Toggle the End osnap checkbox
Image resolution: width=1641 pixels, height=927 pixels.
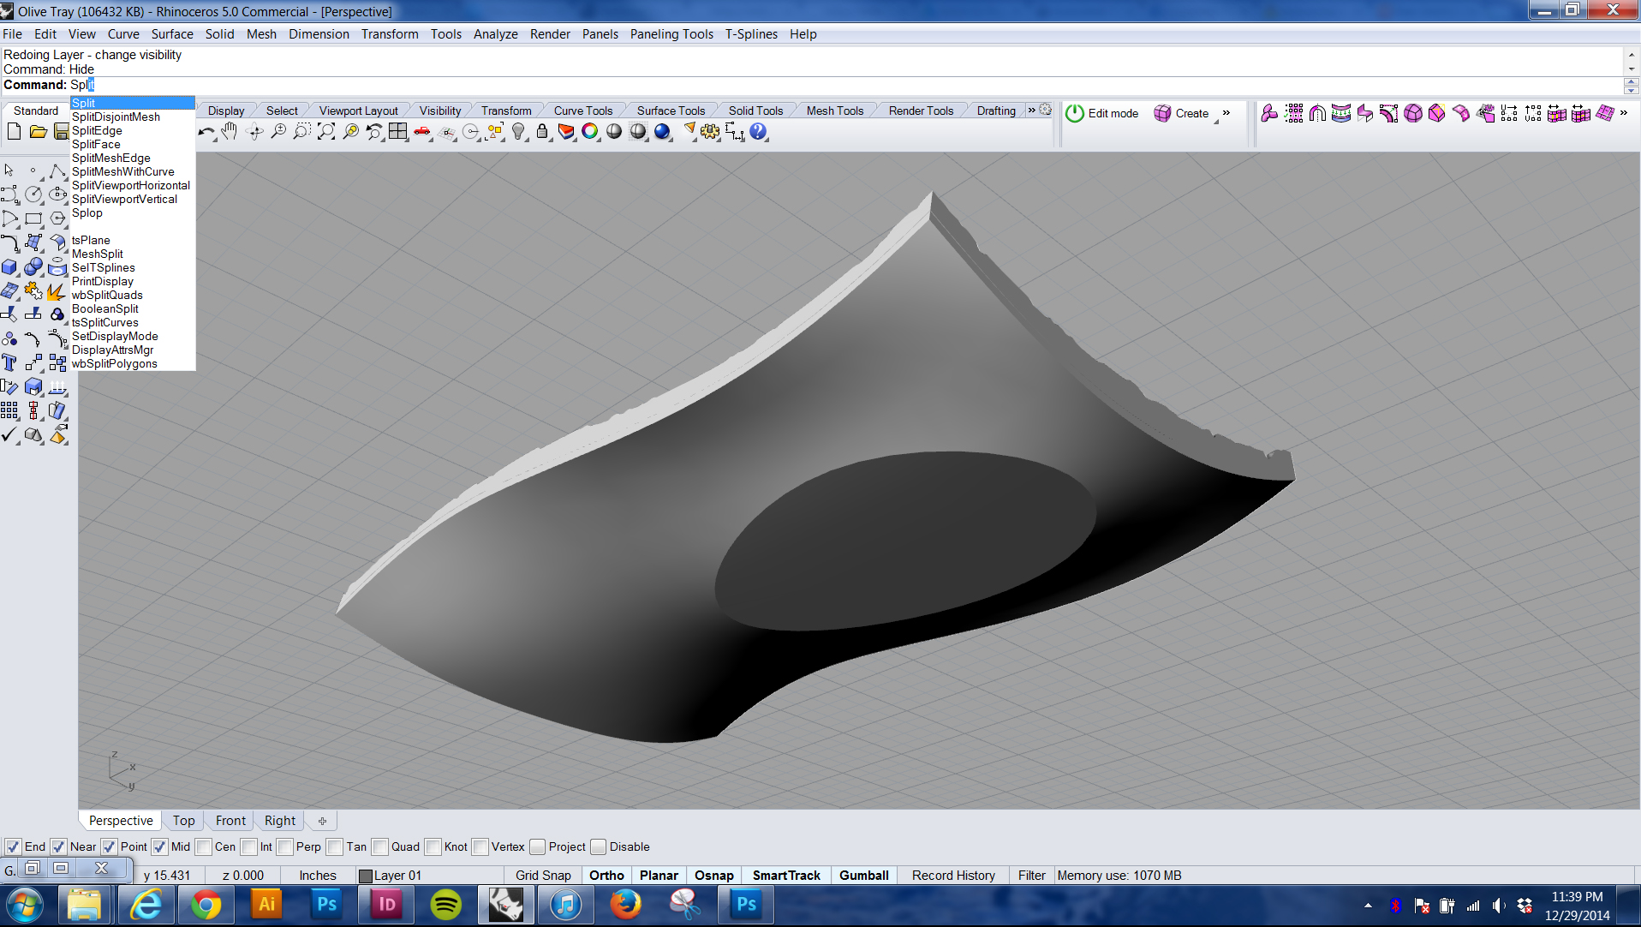coord(13,846)
